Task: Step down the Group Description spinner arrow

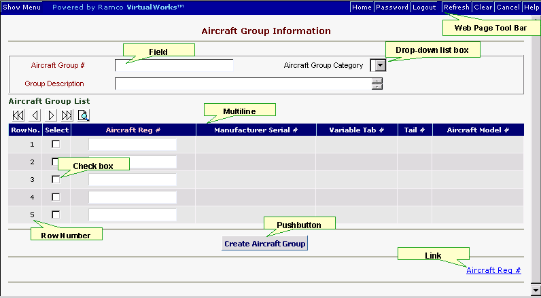Action: [x=377, y=86]
